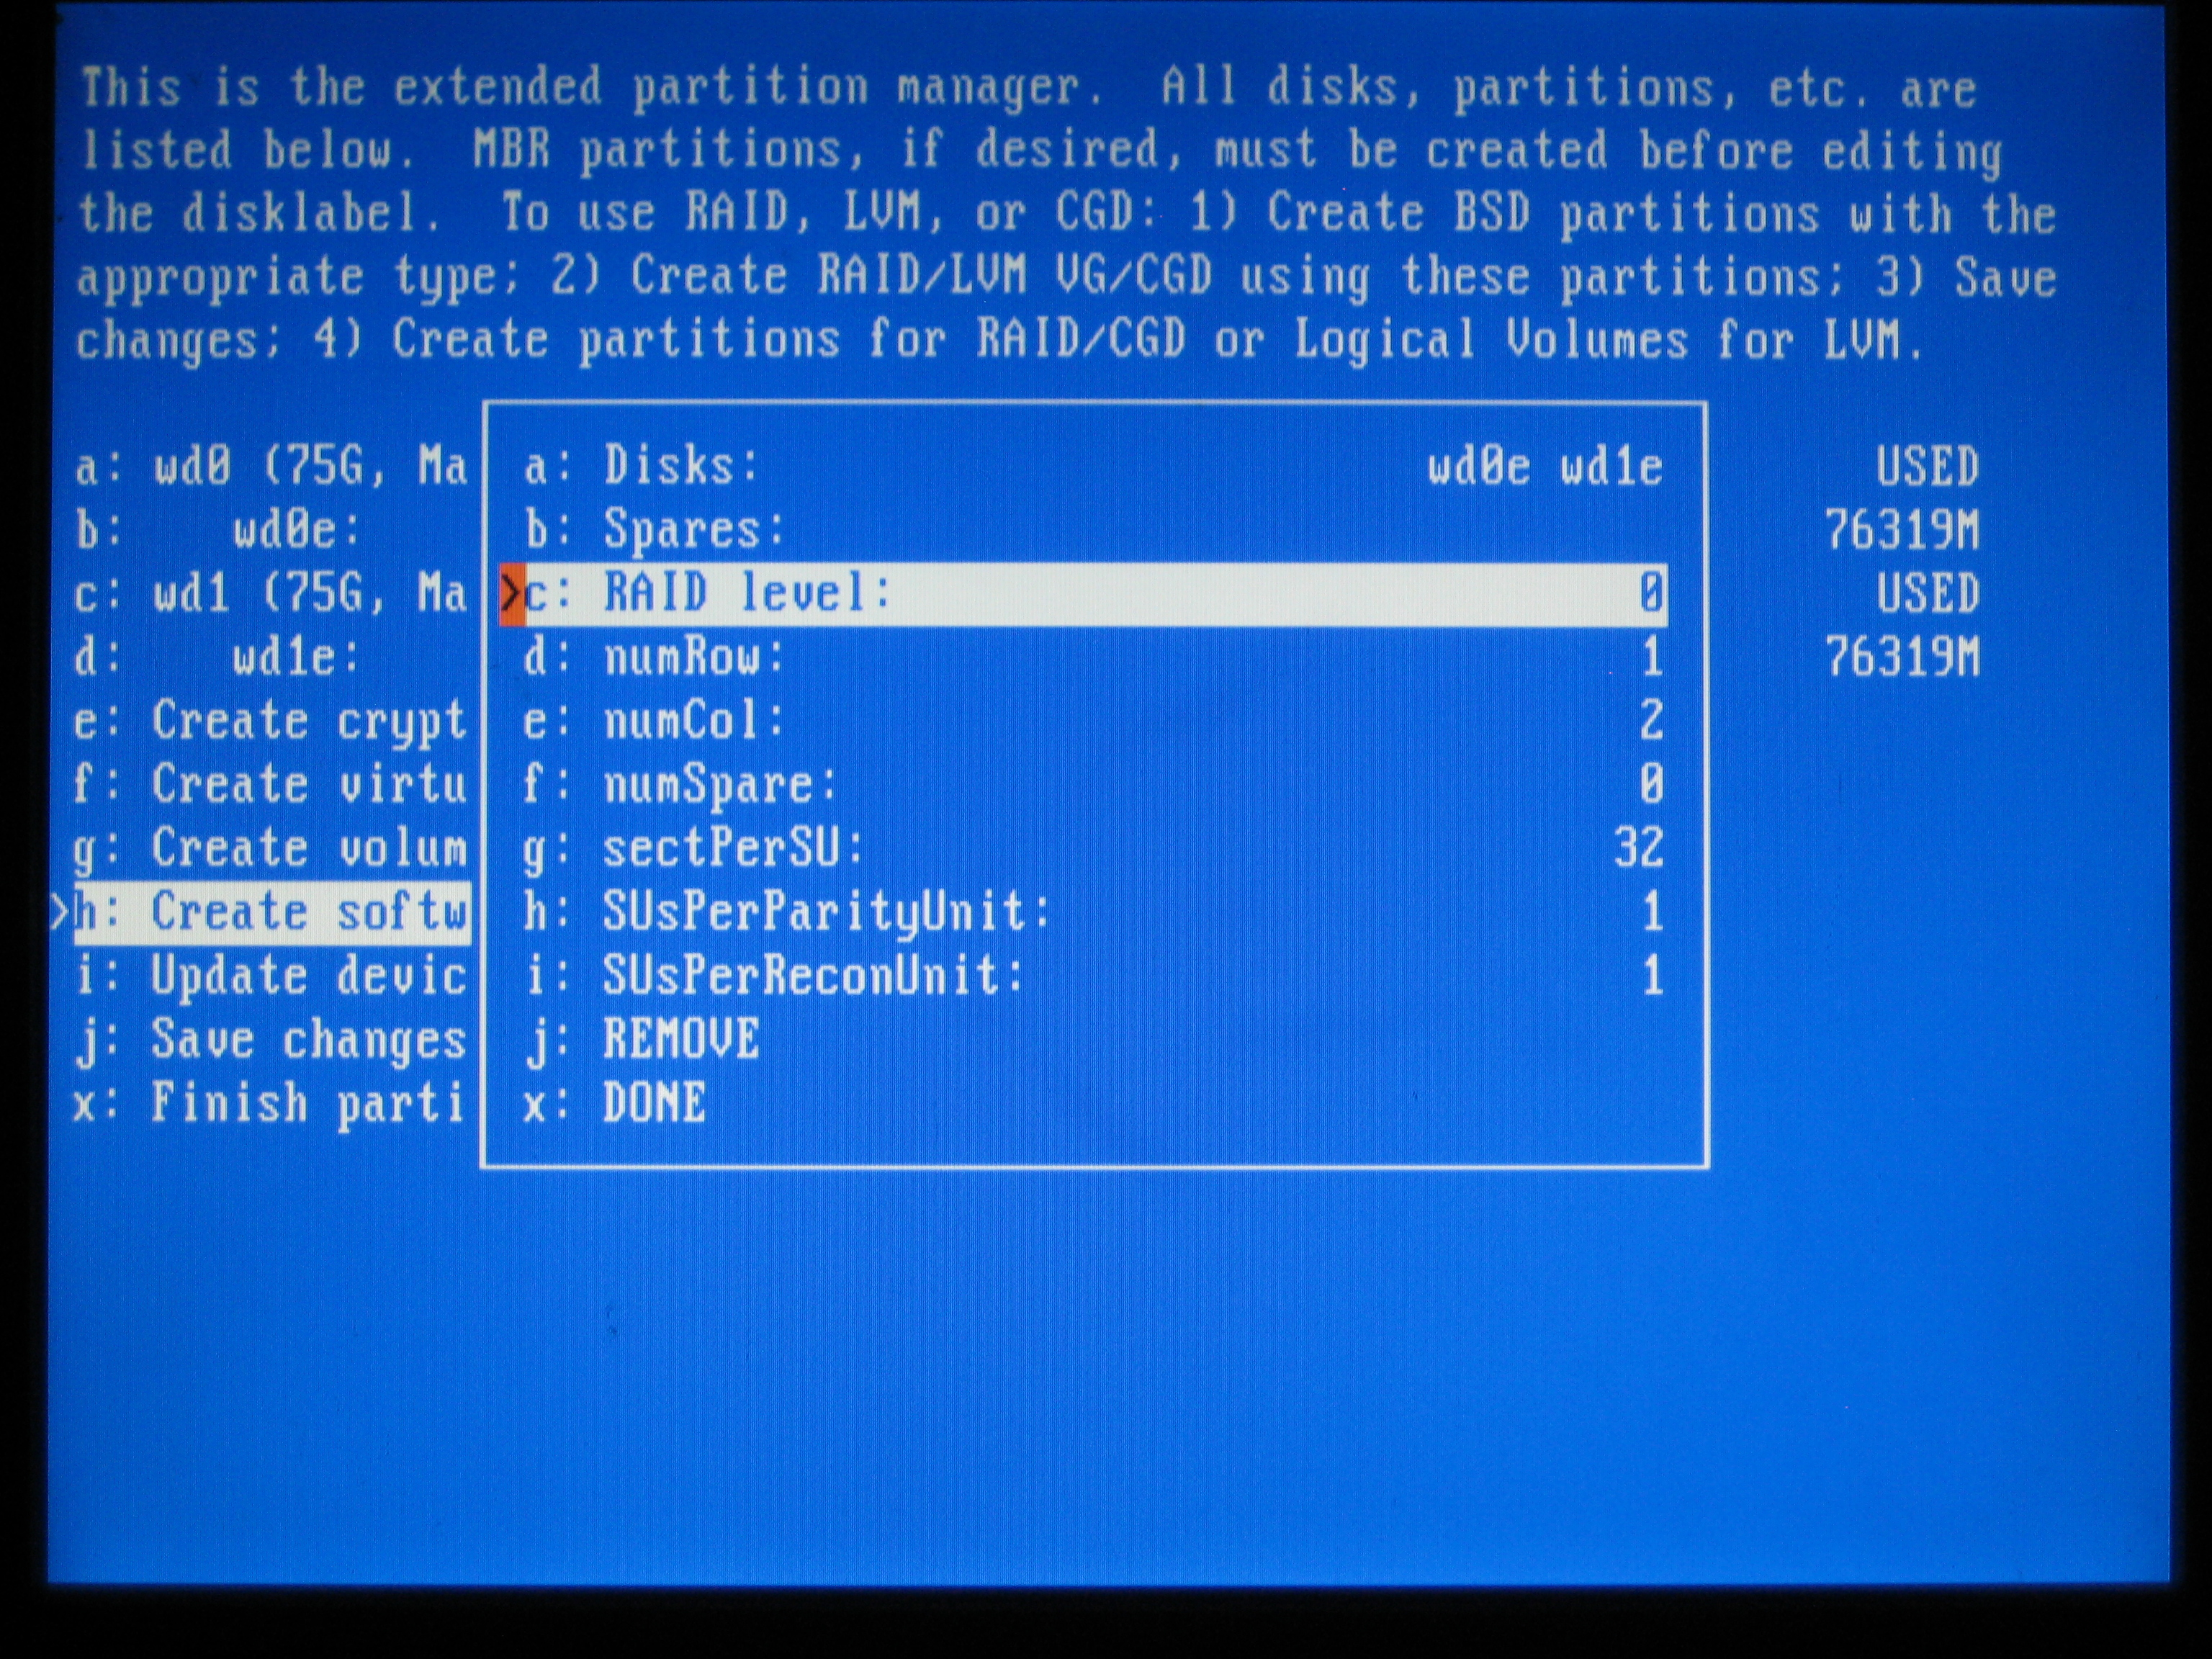Click numCol value '2'

coord(1652,721)
